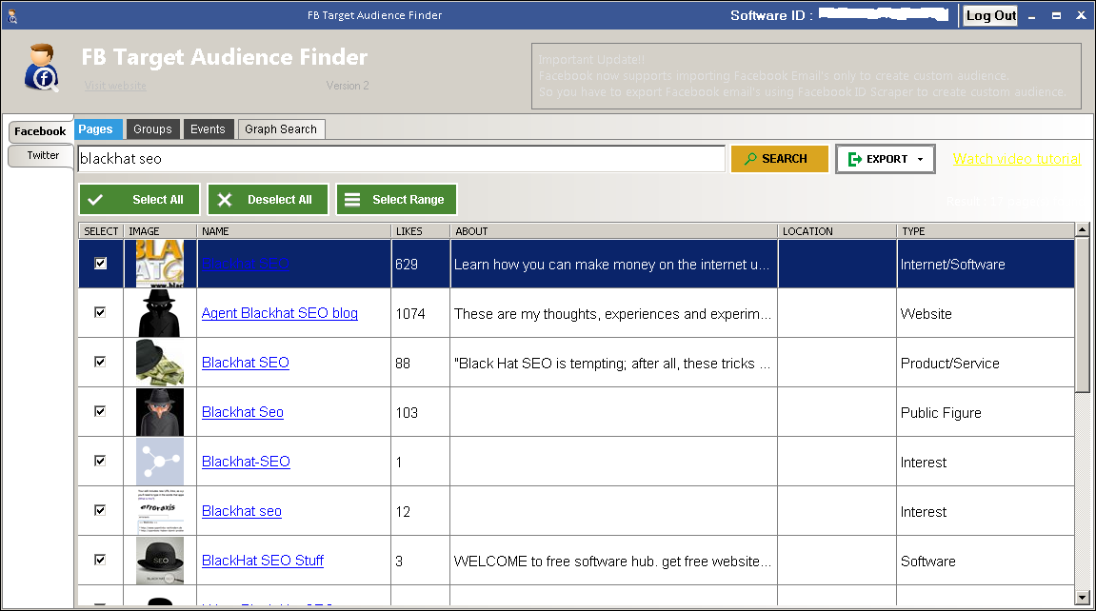Click the Select All button
Screen dimensions: 1096x611
click(140, 200)
